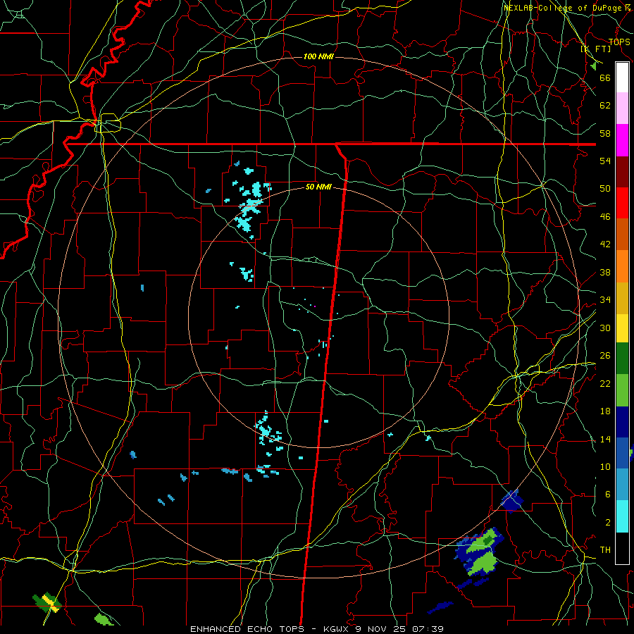
Task: Click the legend value "62"
Action: click(x=605, y=106)
